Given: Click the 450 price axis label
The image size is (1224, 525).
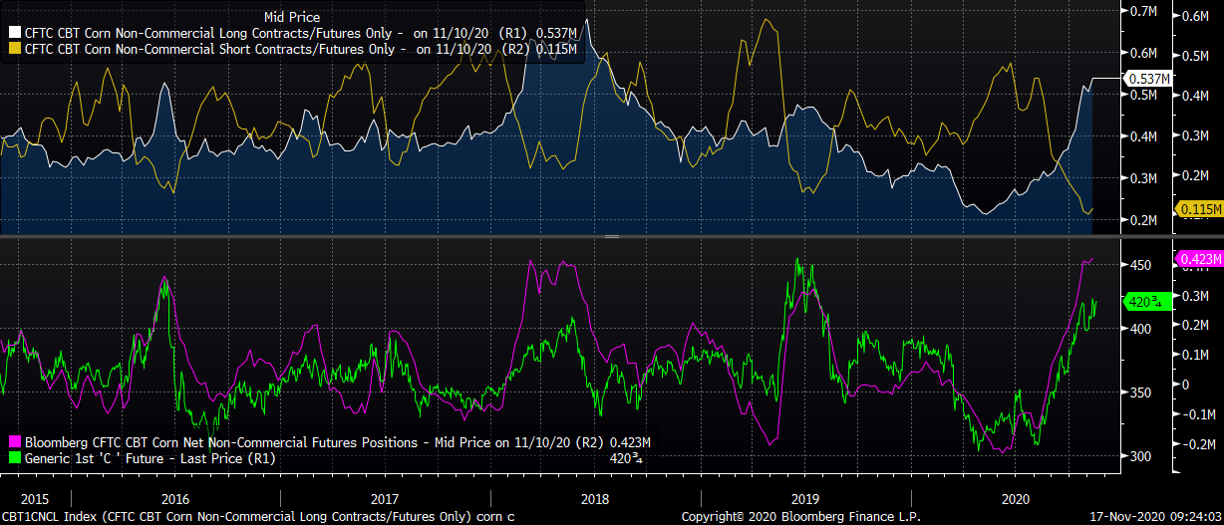Looking at the screenshot, I should (1141, 265).
